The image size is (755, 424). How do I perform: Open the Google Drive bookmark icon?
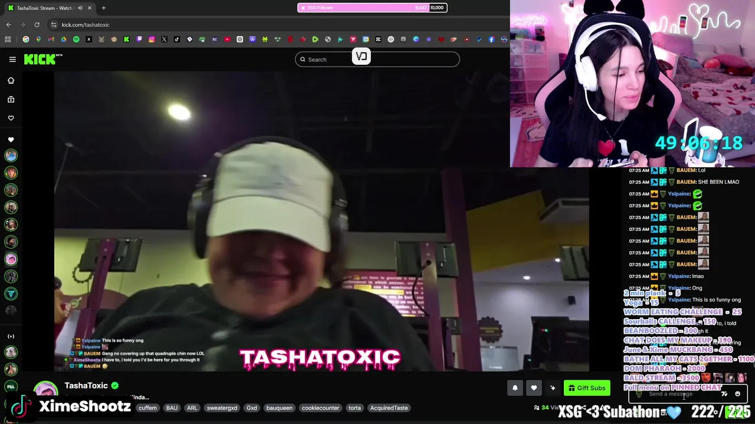(x=64, y=39)
